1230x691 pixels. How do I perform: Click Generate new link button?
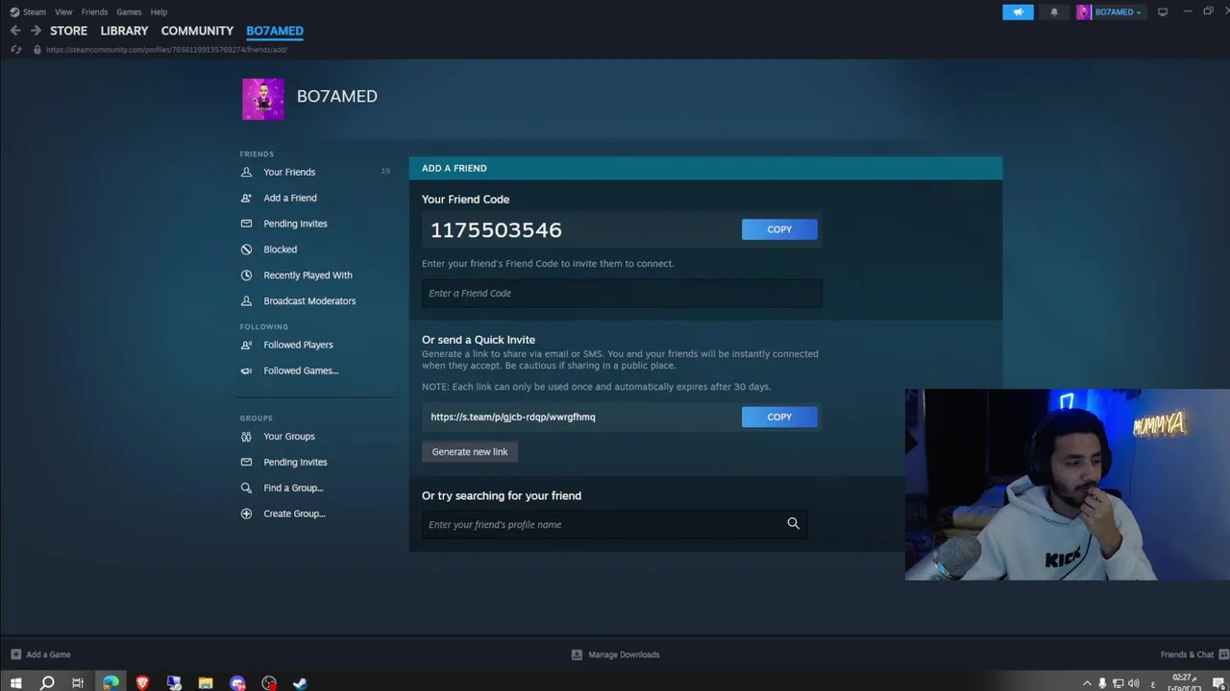click(x=470, y=452)
